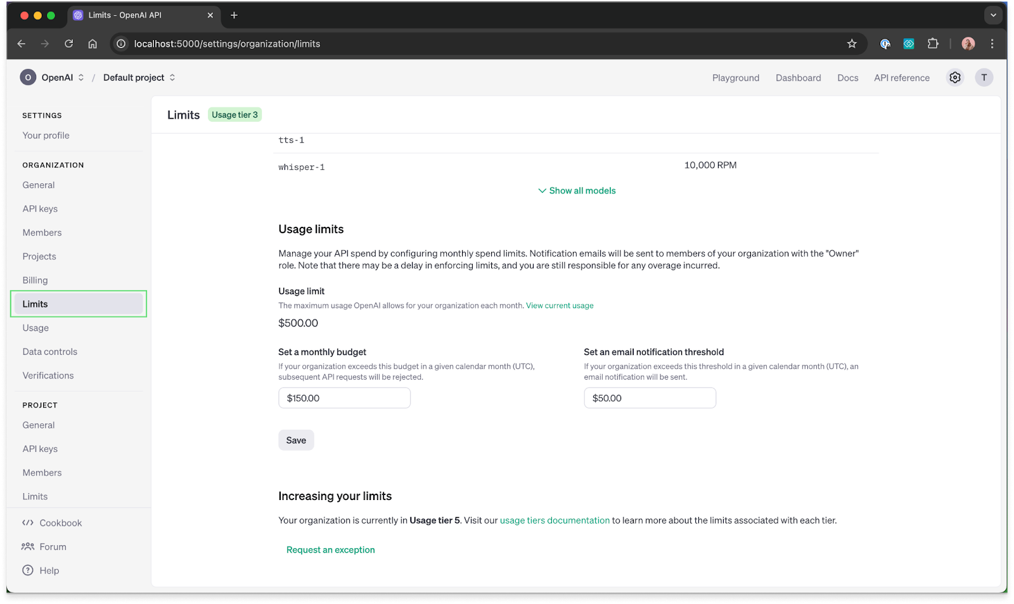Open the Chrome three-dot menu
1014x604 pixels.
[x=992, y=44]
